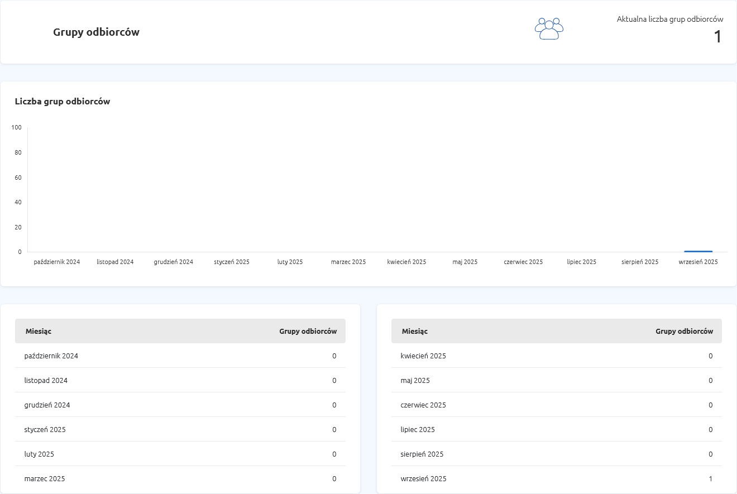Click 'Aktualna liczba grup odbiorców' label
737x494 pixels.
click(x=669, y=19)
